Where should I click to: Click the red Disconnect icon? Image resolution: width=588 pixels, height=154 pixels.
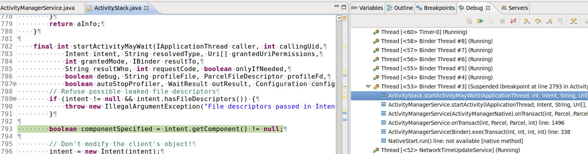pos(513,21)
